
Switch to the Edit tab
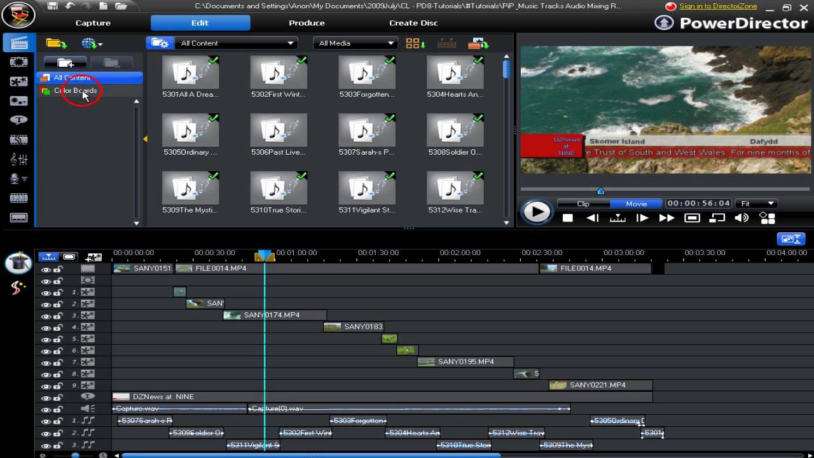pyautogui.click(x=200, y=23)
